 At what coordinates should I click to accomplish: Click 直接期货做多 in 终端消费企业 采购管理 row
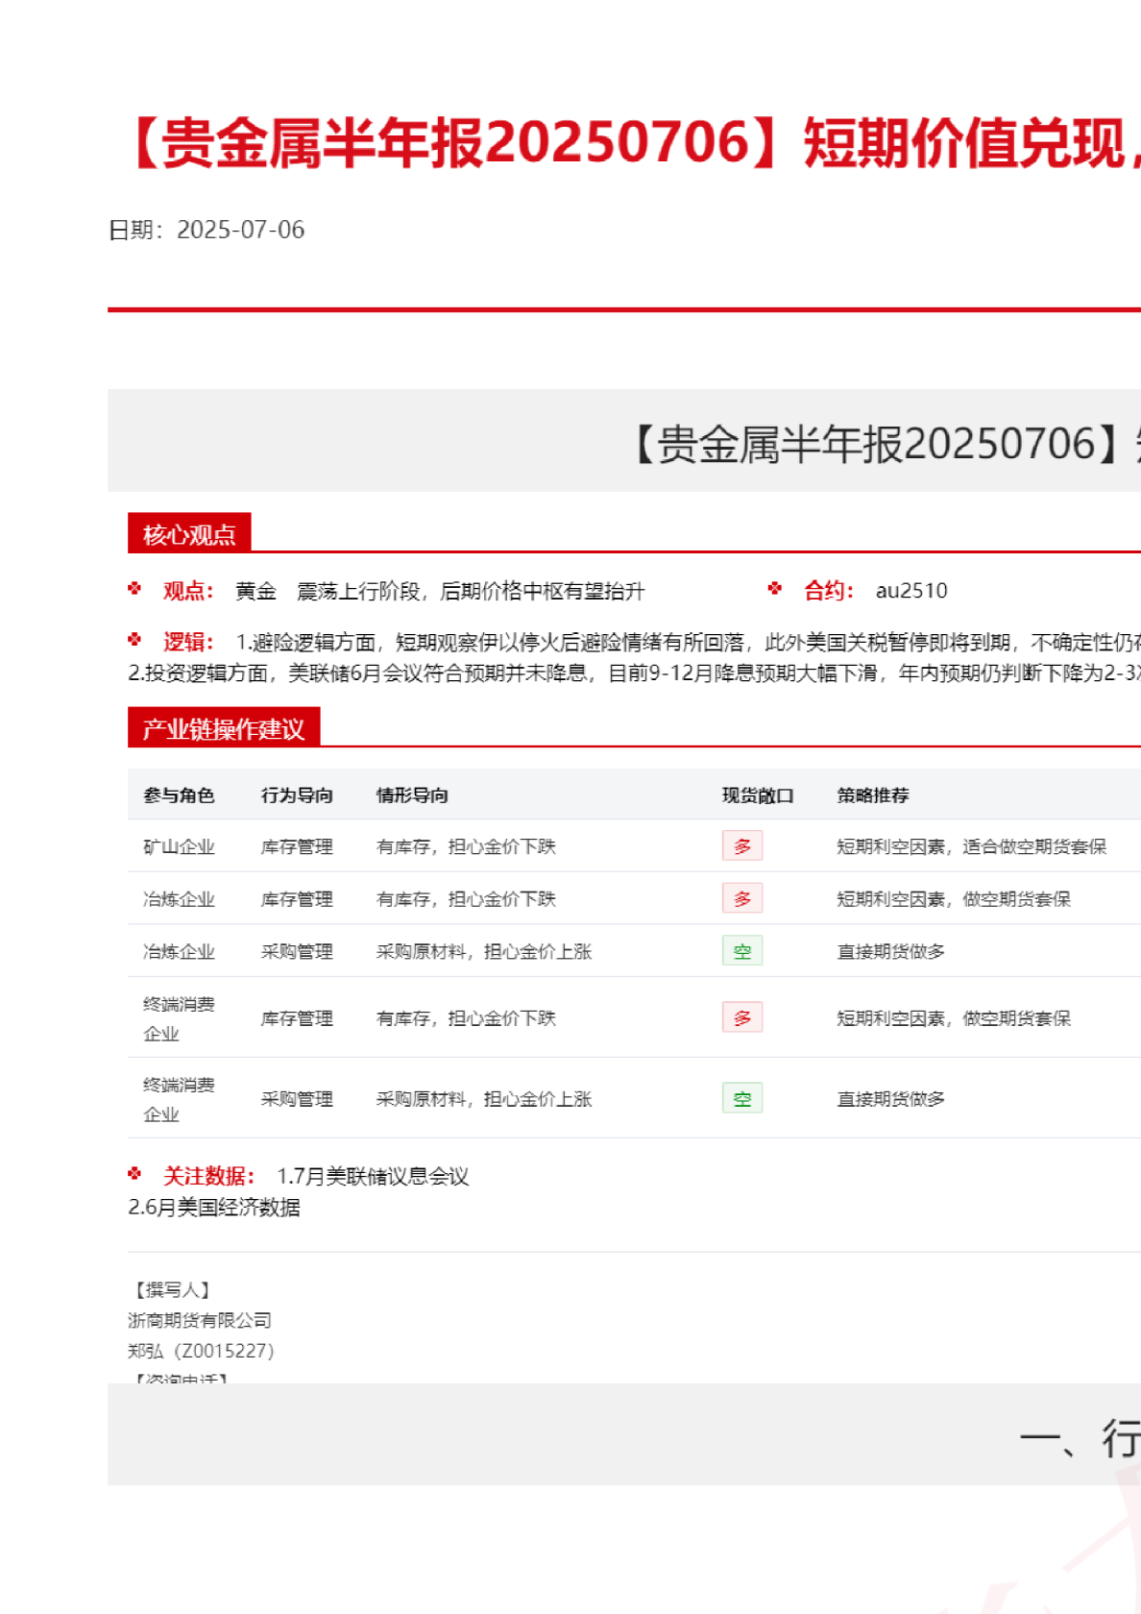click(x=891, y=1099)
